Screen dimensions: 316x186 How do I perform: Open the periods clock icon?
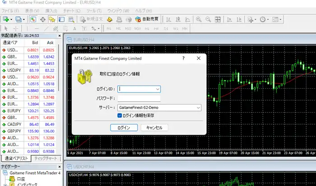263,19
